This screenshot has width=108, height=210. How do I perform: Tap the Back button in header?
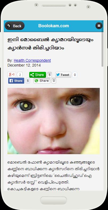pyautogui.click(x=15, y=26)
